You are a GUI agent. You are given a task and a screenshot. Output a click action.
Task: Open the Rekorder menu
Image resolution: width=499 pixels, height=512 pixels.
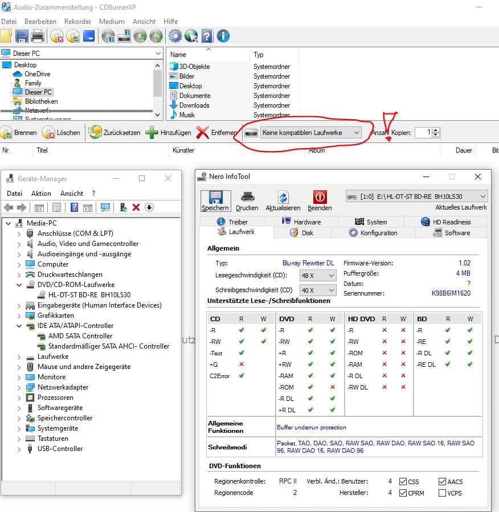click(77, 22)
